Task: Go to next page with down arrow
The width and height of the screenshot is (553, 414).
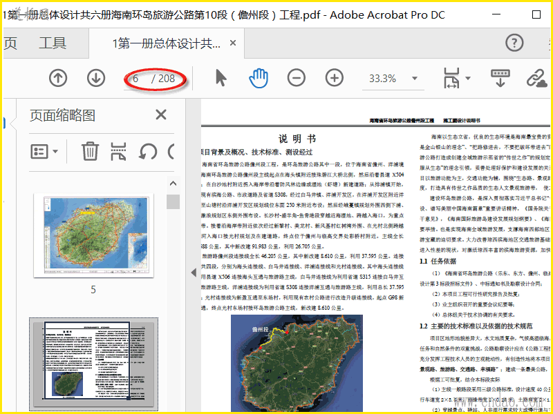Action: pyautogui.click(x=96, y=78)
